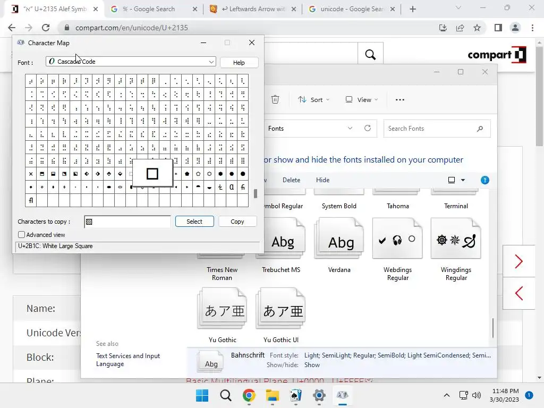544x408 pixels.
Task: Click the Help button in Character Map
Action: pos(239,63)
